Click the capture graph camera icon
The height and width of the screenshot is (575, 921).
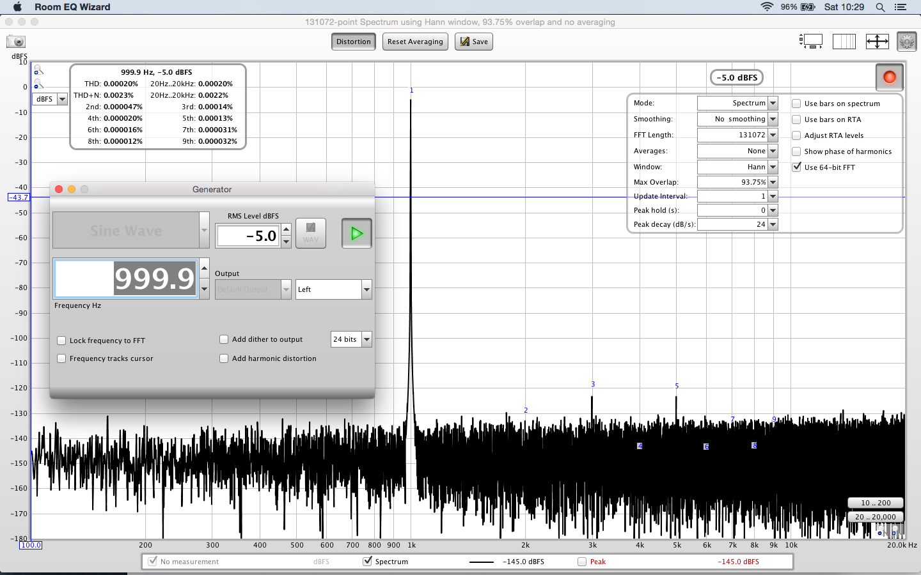[16, 42]
